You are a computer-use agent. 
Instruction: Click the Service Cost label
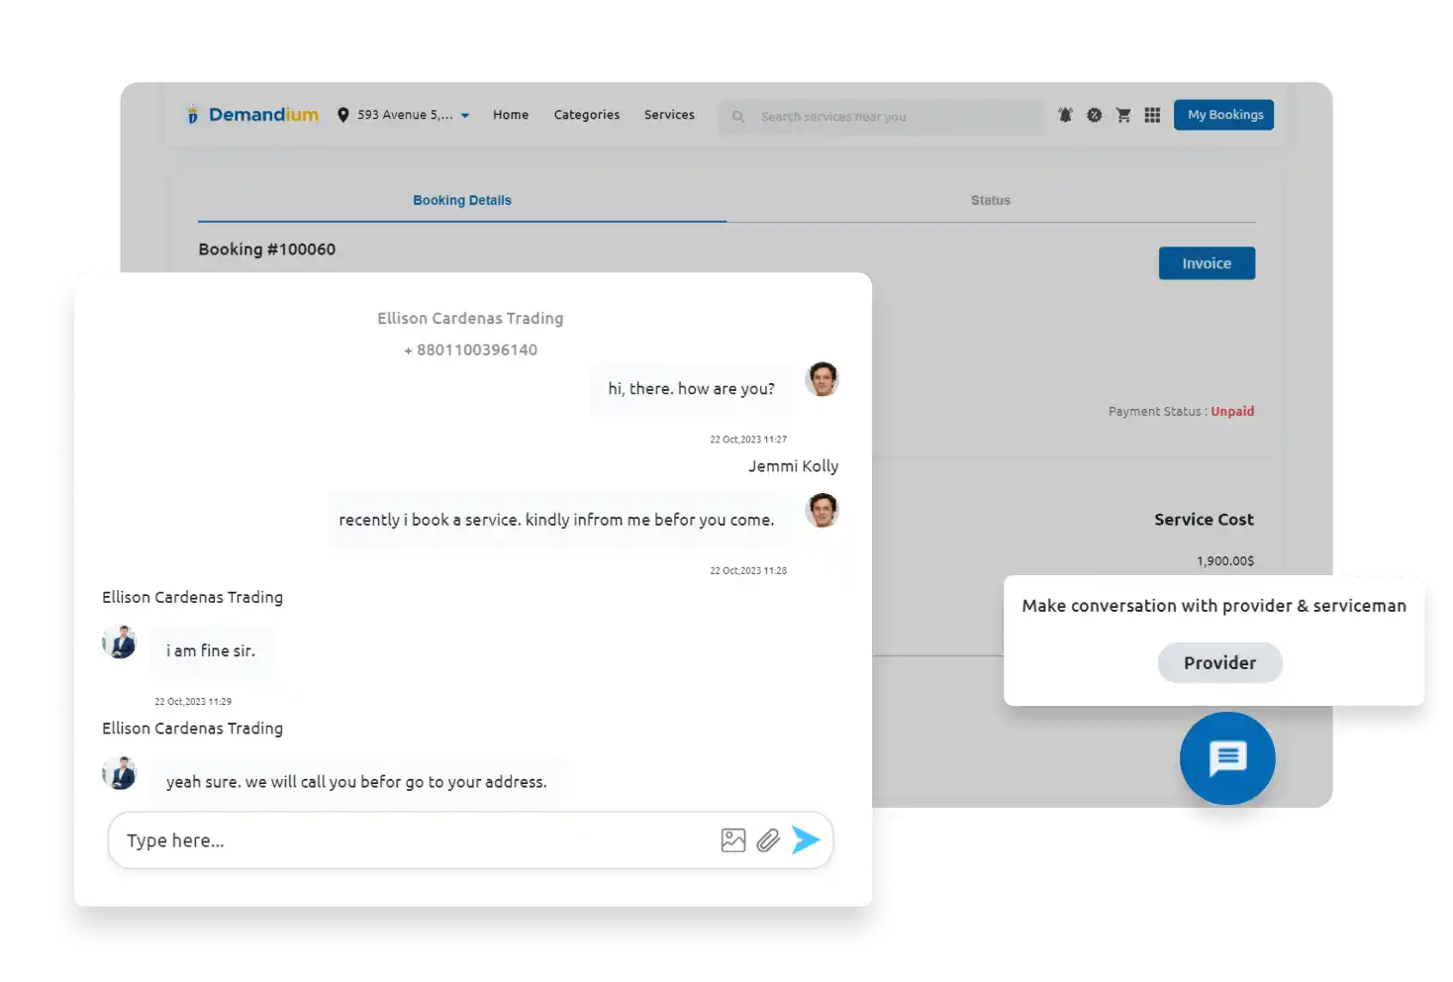pos(1204,520)
